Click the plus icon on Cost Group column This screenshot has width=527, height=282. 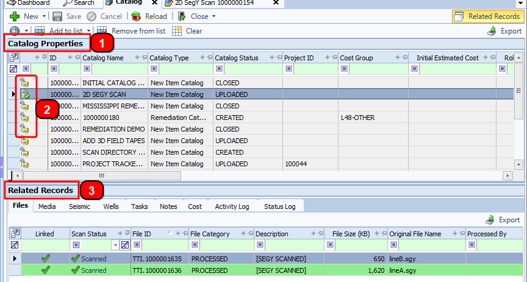398,57
